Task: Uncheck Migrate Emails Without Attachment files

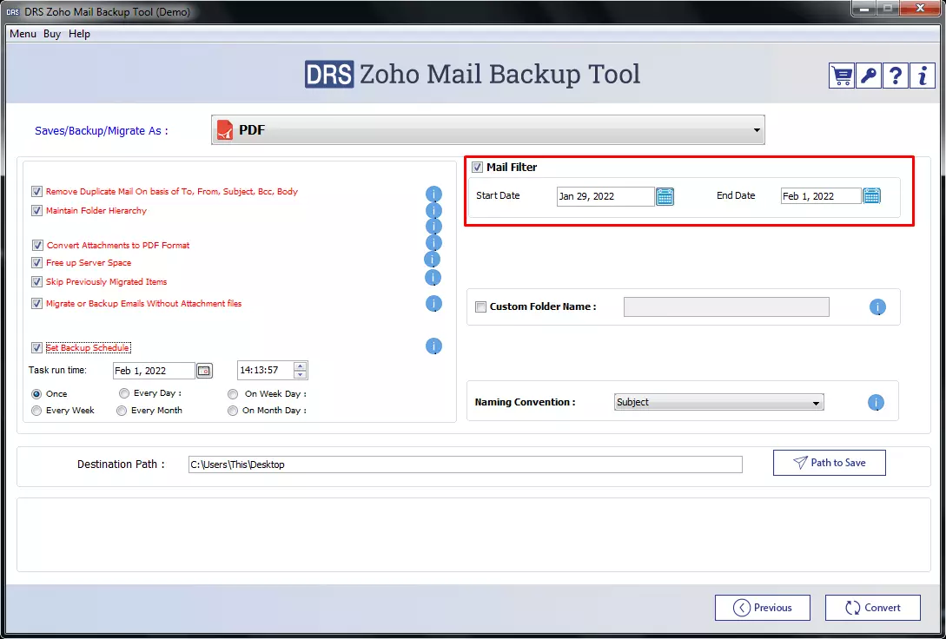Action: (37, 304)
